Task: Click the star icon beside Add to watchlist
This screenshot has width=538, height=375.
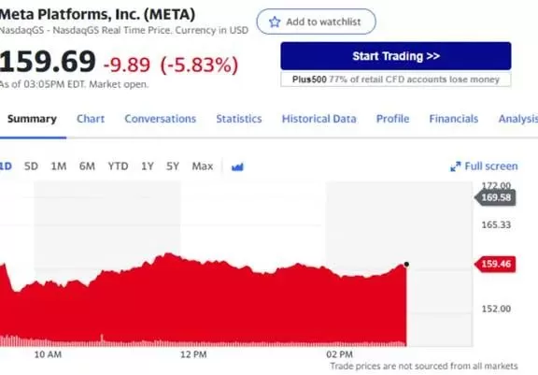Action: (275, 22)
